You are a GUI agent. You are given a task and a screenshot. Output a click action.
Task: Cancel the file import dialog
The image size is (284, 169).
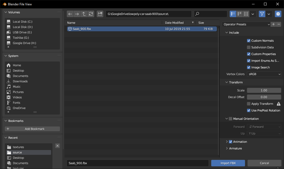tap(264, 163)
